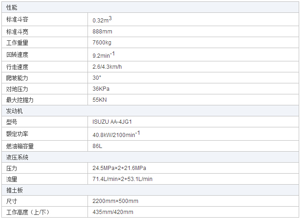Click the 性能 section header

point(12,7)
